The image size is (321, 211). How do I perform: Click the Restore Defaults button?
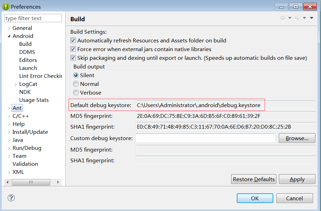(254, 179)
